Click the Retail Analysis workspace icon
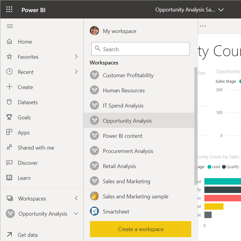Screen dimensions: 241x241 pos(94,166)
